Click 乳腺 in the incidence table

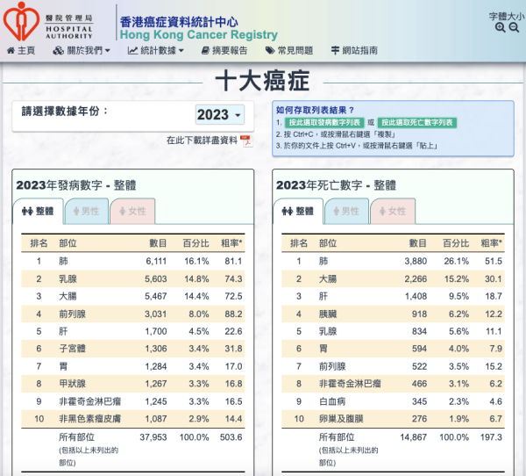coord(68,278)
